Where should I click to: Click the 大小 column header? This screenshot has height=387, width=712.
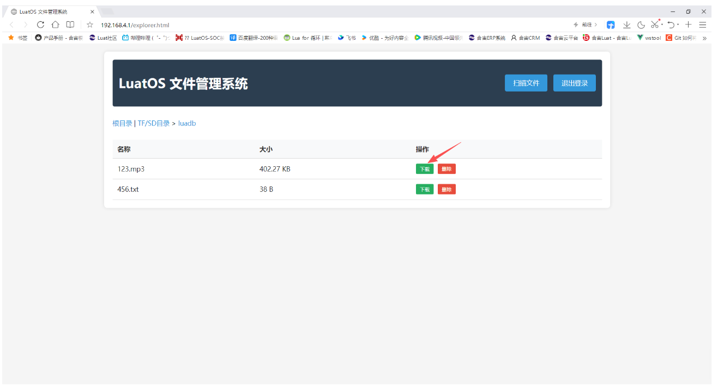coord(266,149)
